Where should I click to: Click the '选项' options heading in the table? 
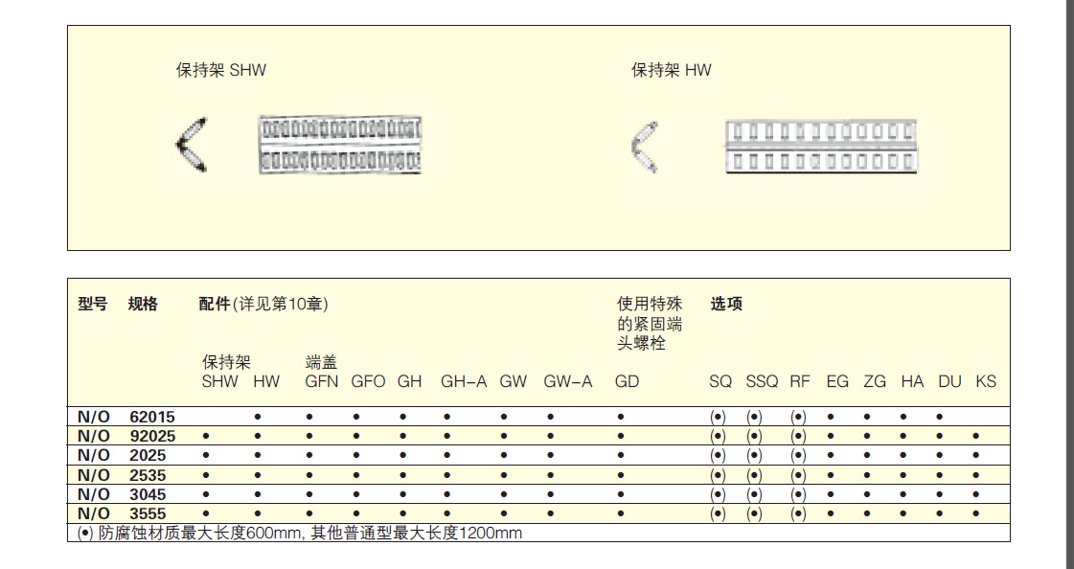[x=726, y=305]
